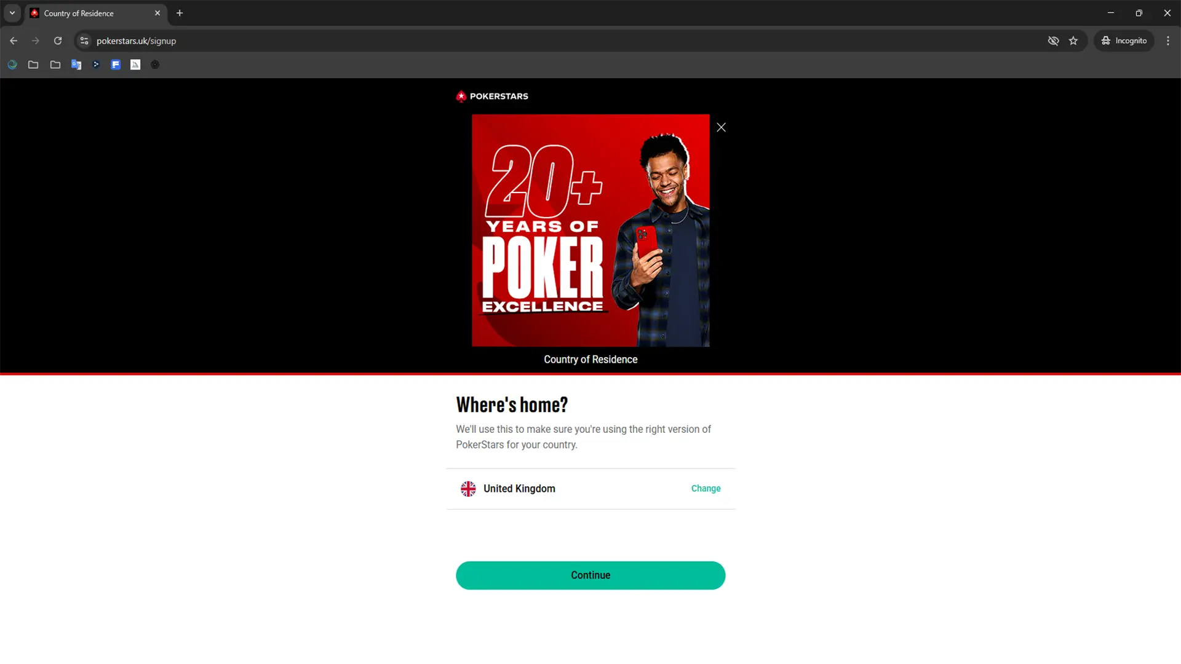1181x664 pixels.
Task: Expand the tab search dropdown arrow
Action: click(12, 13)
